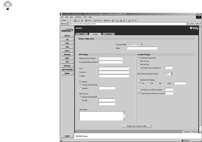Click the Stop loading icon
The image size is (202, 142).
coord(75,20)
